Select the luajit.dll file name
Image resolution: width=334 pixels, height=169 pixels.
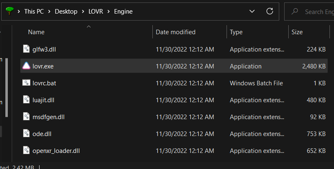(x=43, y=100)
